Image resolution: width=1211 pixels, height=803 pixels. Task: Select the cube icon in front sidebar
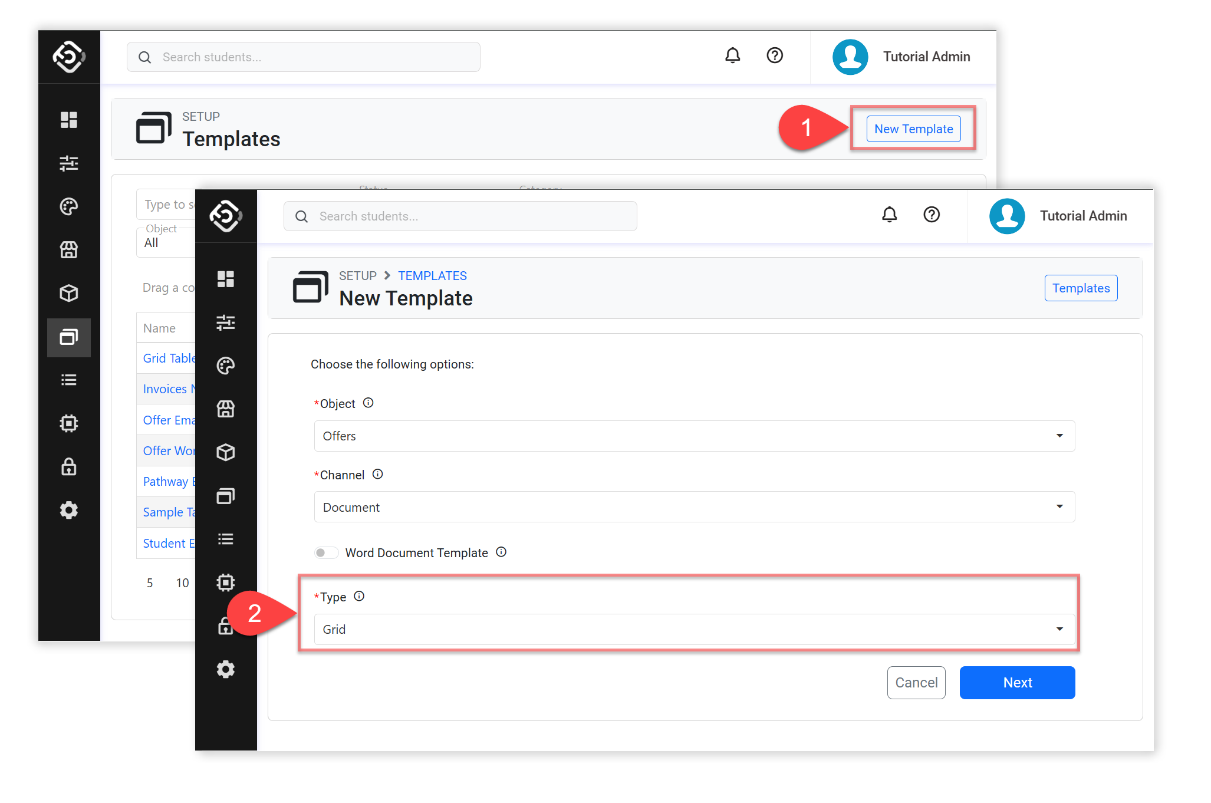click(x=226, y=452)
